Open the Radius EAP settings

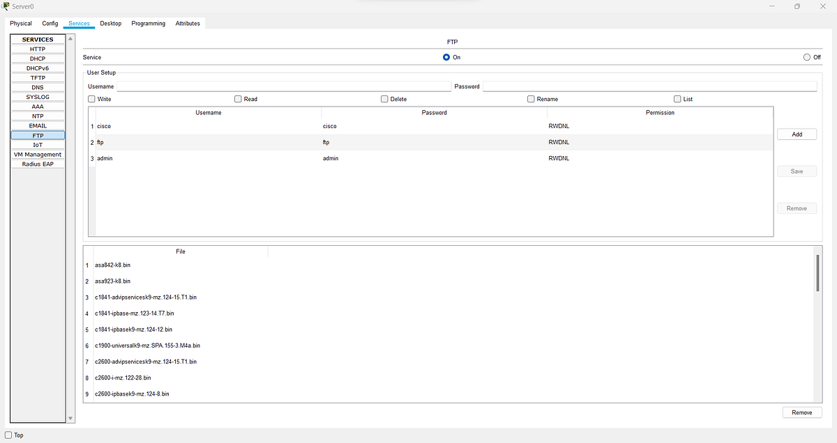37,164
